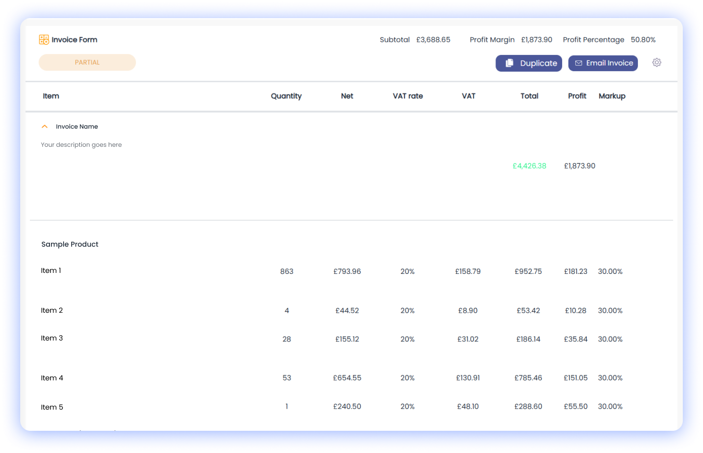Click Item 1 quantity 863
This screenshot has width=703, height=453.
(x=287, y=271)
